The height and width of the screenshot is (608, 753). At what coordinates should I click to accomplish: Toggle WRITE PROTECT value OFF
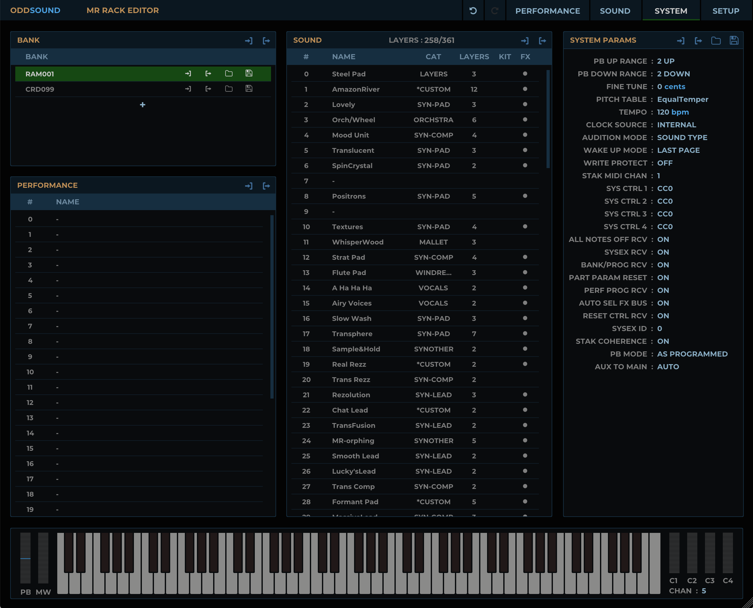(x=665, y=163)
